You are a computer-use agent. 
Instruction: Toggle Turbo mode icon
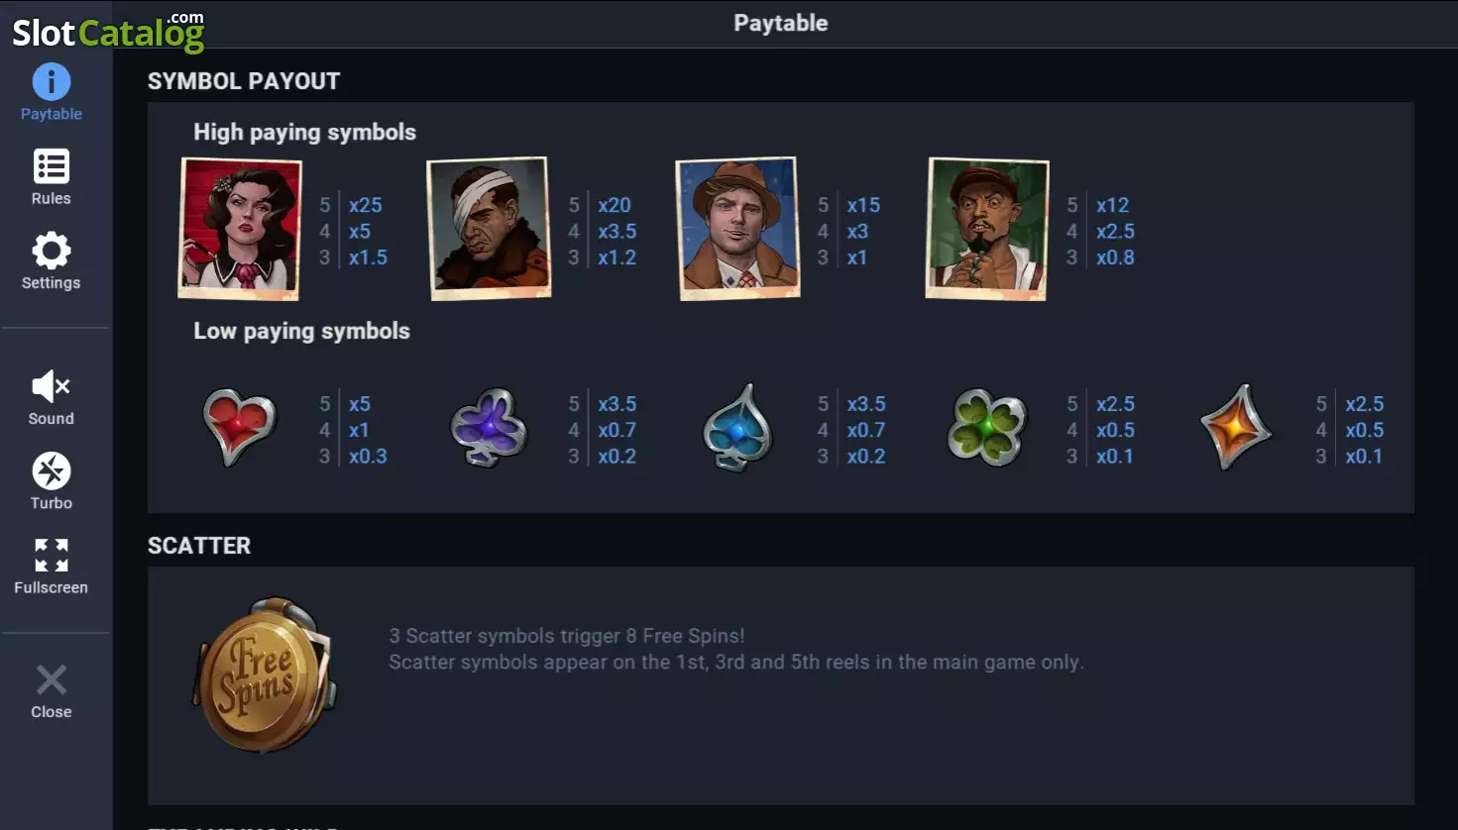click(52, 471)
